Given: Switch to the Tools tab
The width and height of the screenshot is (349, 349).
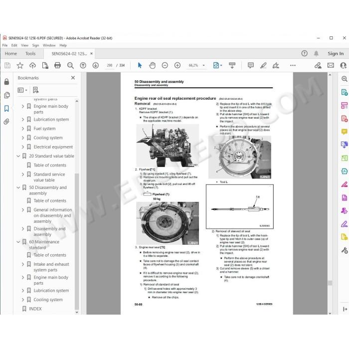Looking at the screenshot, I should 30,54.
